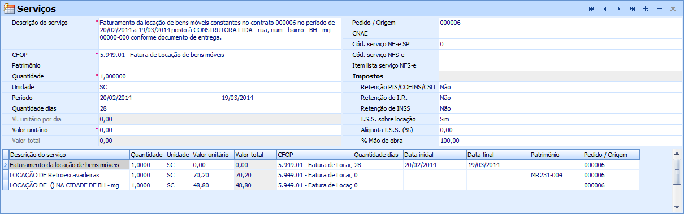Click the Data inicial column header
The width and height of the screenshot is (684, 214).
(x=435, y=154)
